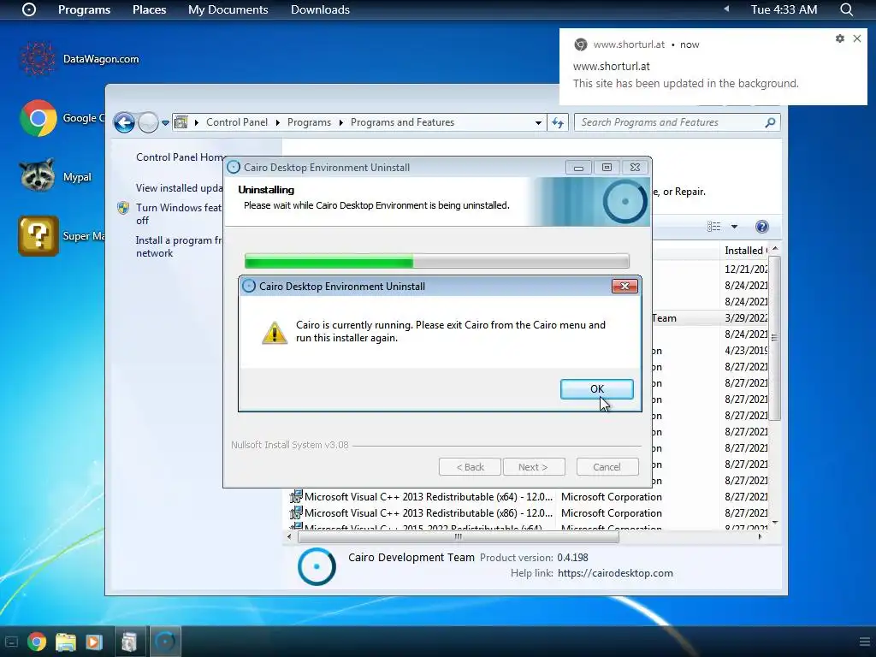The image size is (876, 657).
Task: Switch to Programs and Features taskbar item
Action: point(130,642)
